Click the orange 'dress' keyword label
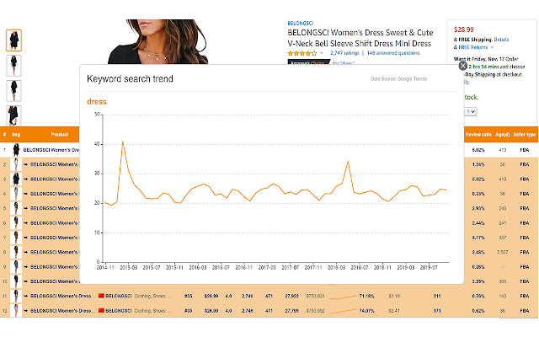Image resolution: width=539 pixels, height=337 pixels. [x=97, y=102]
